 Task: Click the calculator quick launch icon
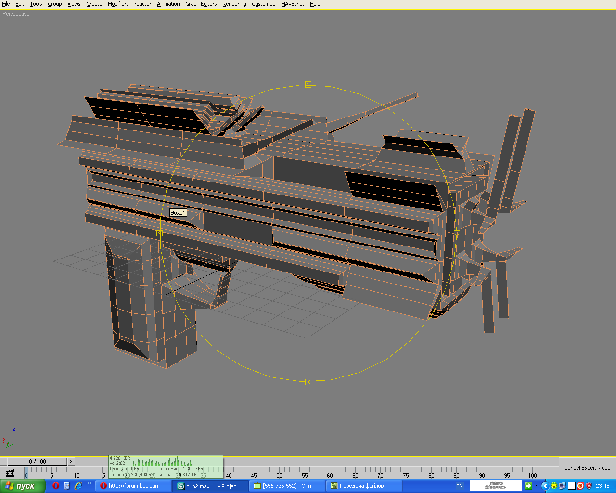point(67,486)
